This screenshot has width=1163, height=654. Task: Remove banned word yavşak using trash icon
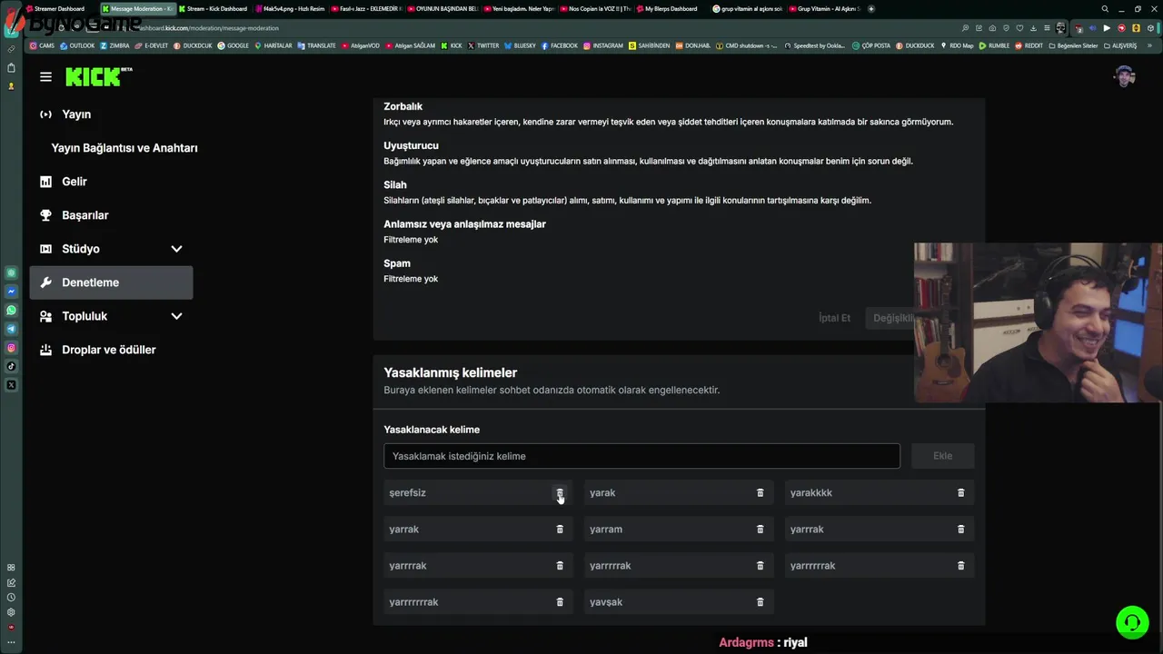[760, 602]
